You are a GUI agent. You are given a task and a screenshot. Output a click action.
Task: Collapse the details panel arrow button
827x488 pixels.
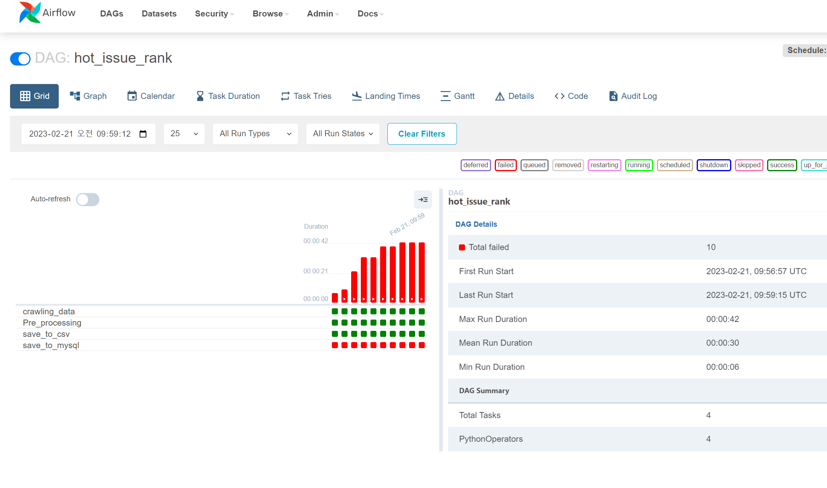coord(423,199)
